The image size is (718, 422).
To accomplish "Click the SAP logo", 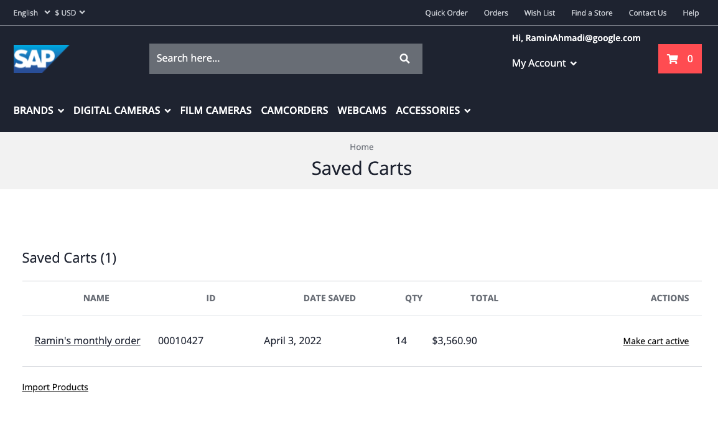I will tap(41, 59).
